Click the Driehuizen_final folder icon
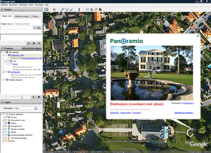 pos(9,55)
